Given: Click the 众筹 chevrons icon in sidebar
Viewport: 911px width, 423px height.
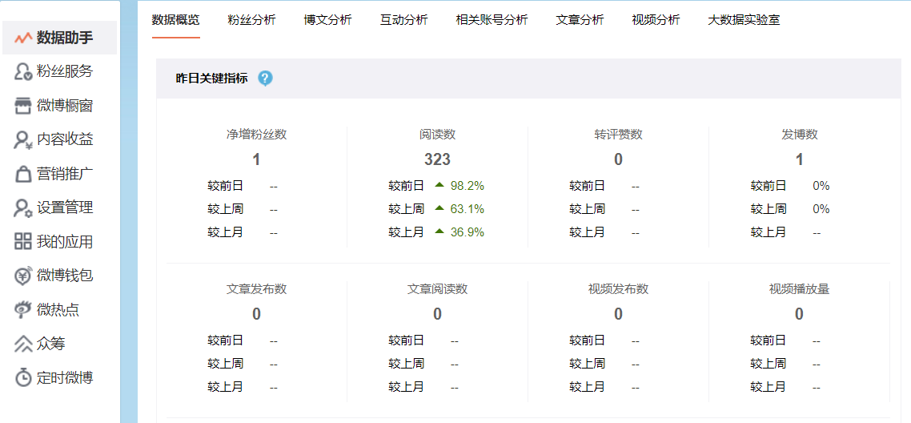Looking at the screenshot, I should tap(23, 344).
